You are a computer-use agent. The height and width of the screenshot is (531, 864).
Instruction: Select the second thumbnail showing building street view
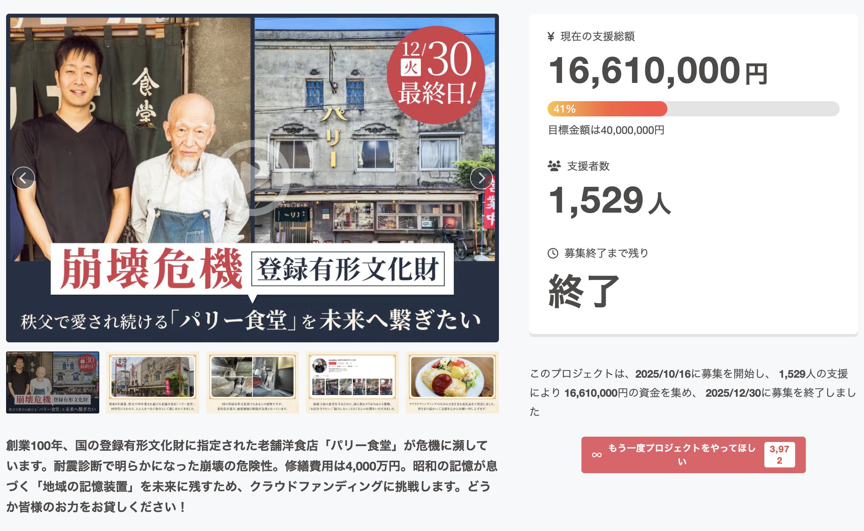click(x=152, y=382)
